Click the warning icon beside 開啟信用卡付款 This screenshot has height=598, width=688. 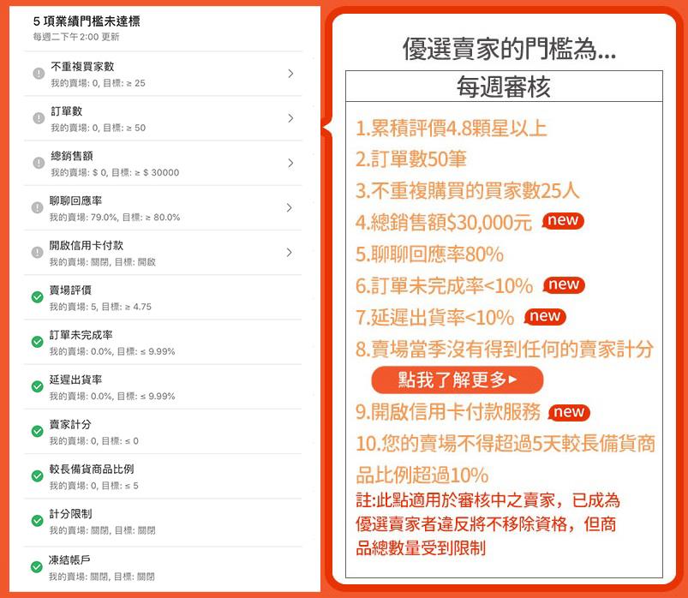(38, 251)
